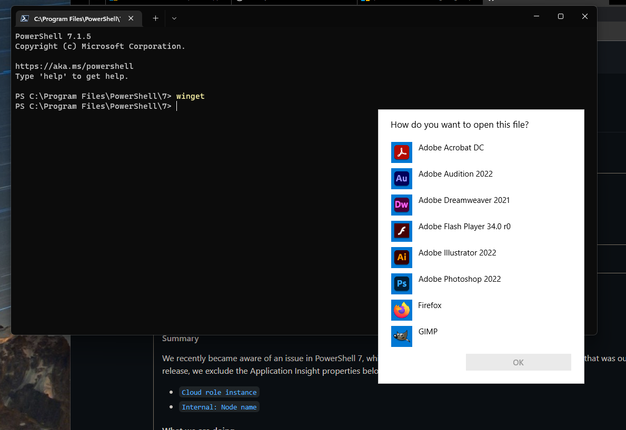Click the Cloud role instance link
Image resolution: width=626 pixels, height=430 pixels.
[x=219, y=392]
